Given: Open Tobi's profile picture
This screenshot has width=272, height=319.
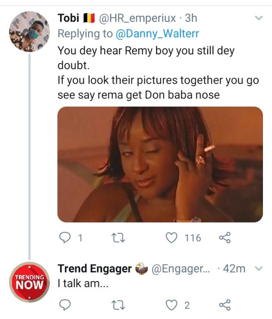Looking at the screenshot, I should [x=30, y=32].
